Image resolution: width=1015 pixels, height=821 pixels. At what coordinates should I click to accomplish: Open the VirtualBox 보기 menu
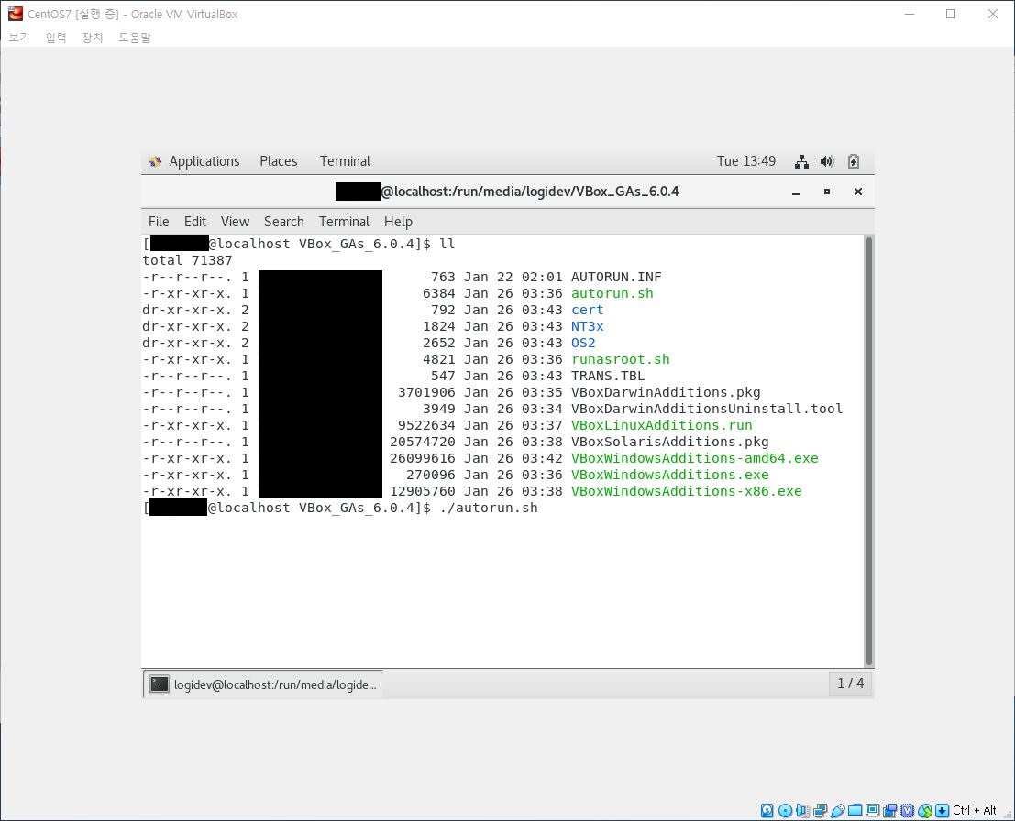click(18, 38)
